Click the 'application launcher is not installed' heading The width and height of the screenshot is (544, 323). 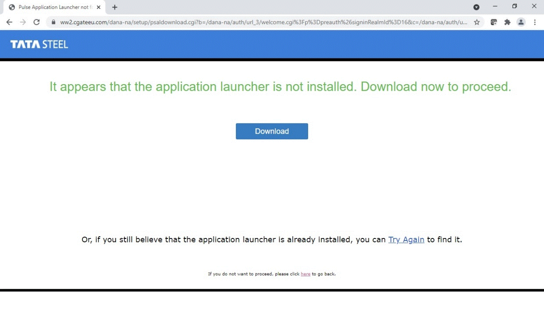pos(281,87)
